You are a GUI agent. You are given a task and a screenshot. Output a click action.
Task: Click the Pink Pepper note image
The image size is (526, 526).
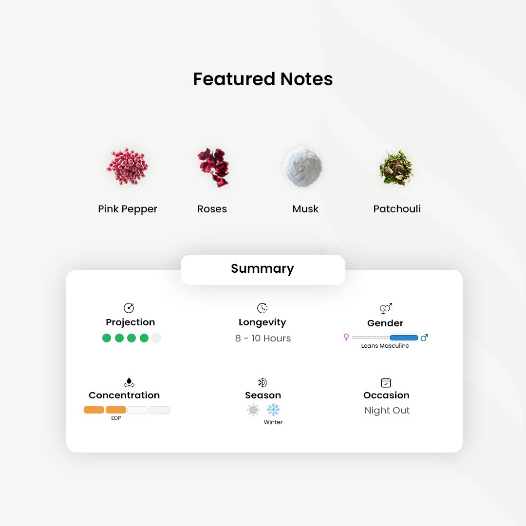coord(127,167)
